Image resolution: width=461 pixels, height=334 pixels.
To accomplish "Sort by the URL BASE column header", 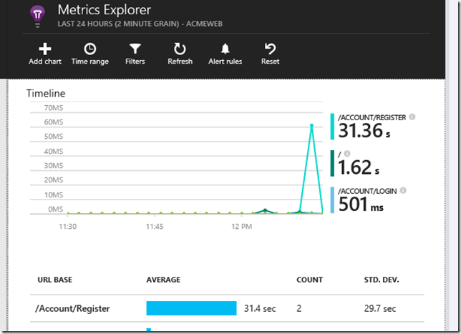I will (53, 280).
